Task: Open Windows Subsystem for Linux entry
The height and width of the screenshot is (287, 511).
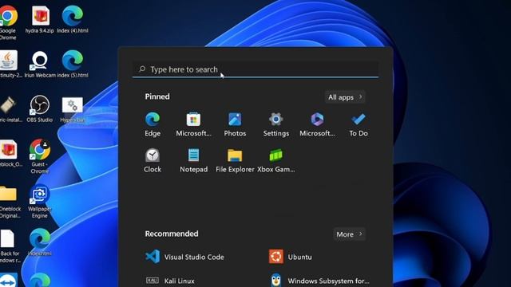Action: coord(319,281)
